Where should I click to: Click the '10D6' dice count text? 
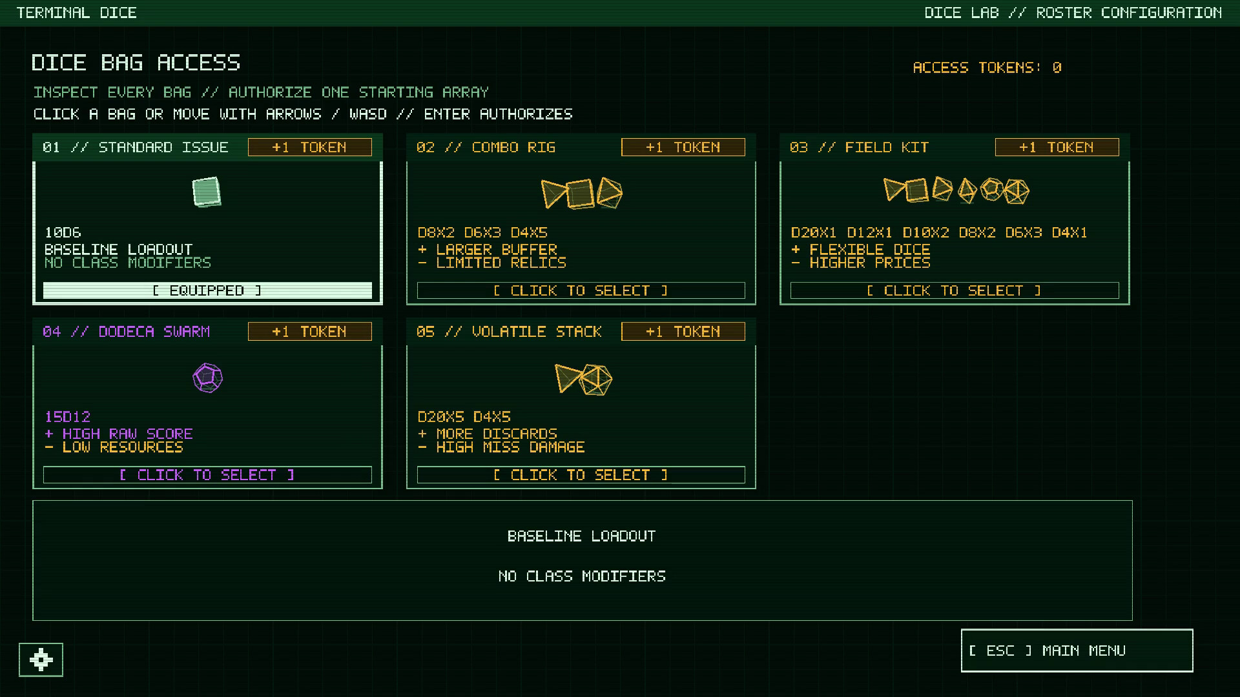coord(63,232)
